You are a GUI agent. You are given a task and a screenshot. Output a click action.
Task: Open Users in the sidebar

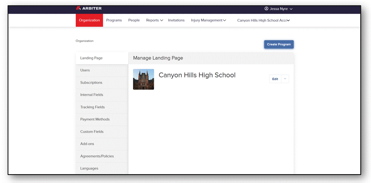(102, 70)
